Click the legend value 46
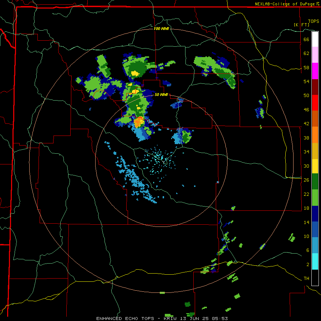 click(x=306, y=110)
